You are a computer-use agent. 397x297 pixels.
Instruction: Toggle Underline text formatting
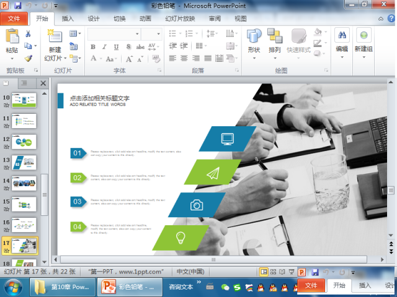pyautogui.click(x=115, y=46)
